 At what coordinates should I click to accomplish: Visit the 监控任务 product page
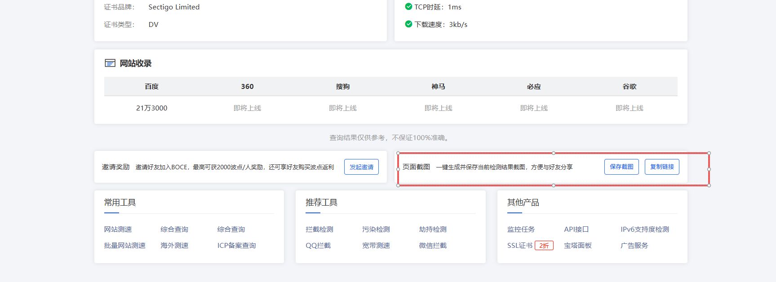[521, 229]
